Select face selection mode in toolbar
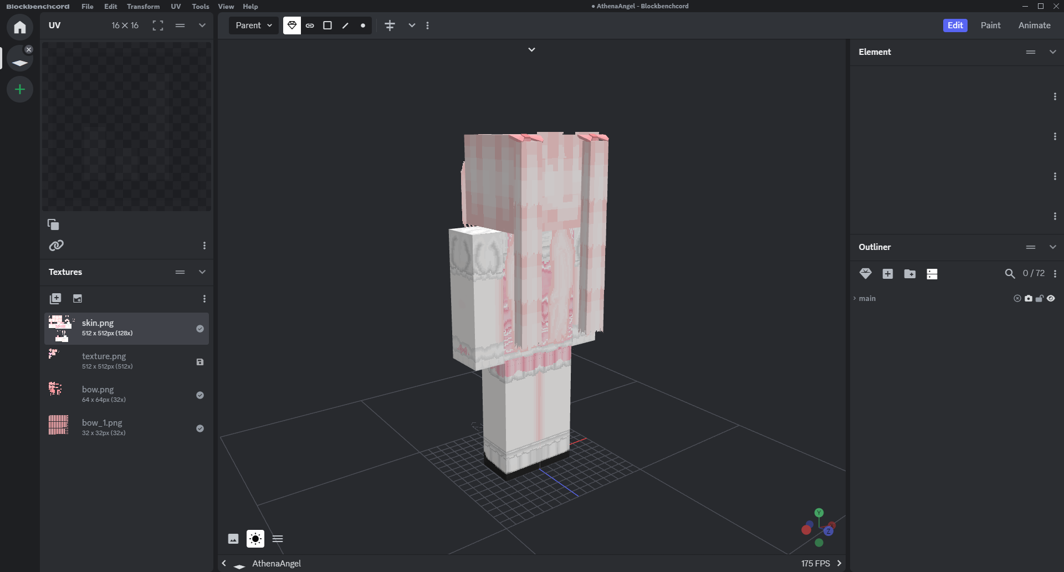This screenshot has height=572, width=1064. click(328, 25)
